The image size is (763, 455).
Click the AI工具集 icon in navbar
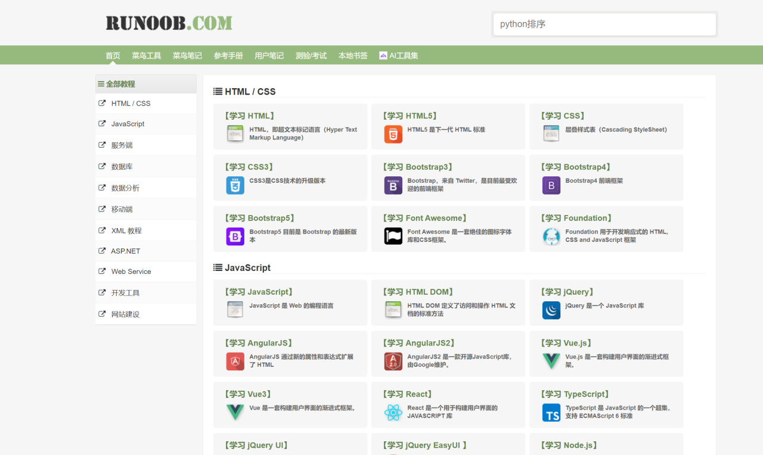pyautogui.click(x=383, y=55)
